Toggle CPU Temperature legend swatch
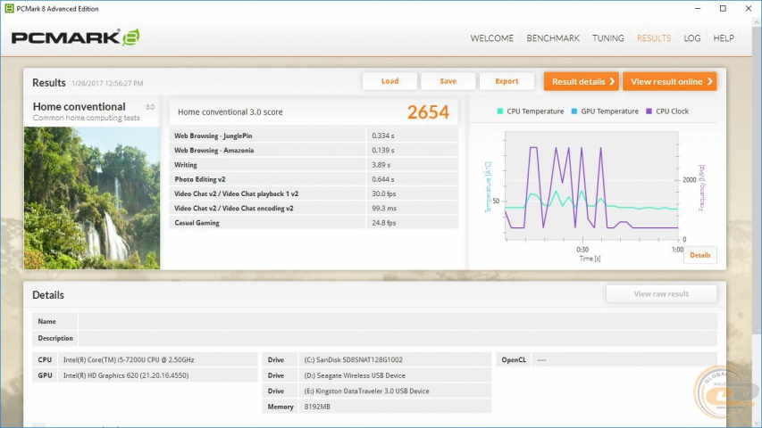Screen dimensions: 762x428 500,111
